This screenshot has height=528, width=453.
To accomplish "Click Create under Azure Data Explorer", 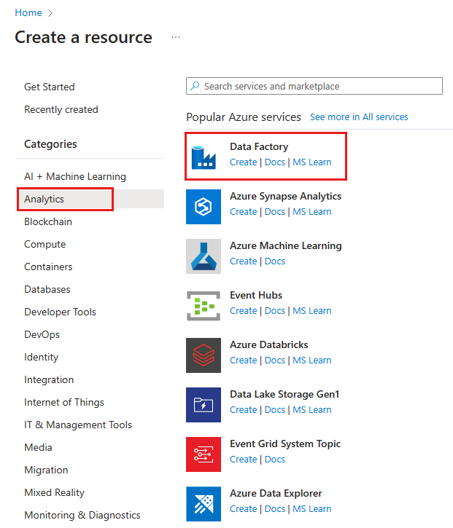I will coord(243,508).
